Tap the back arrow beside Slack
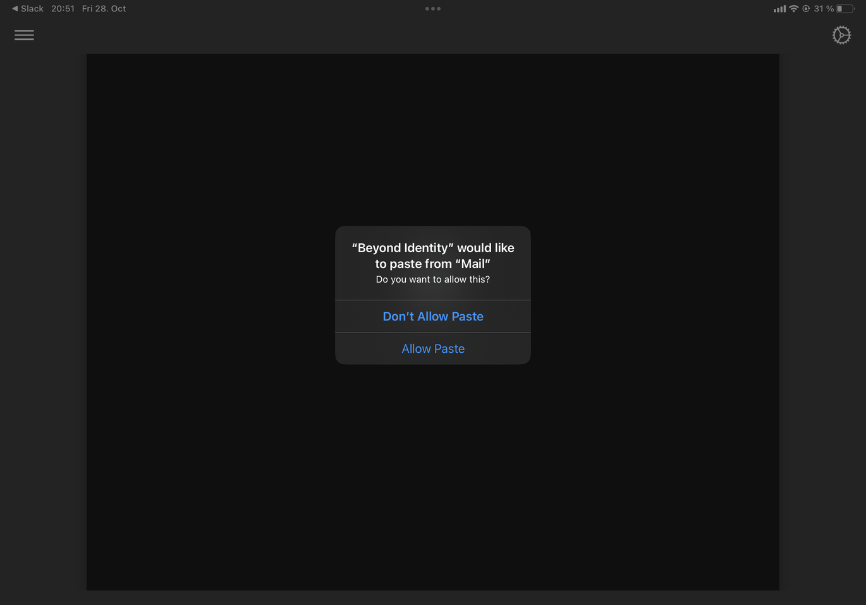This screenshot has width=866, height=605. 15,9
